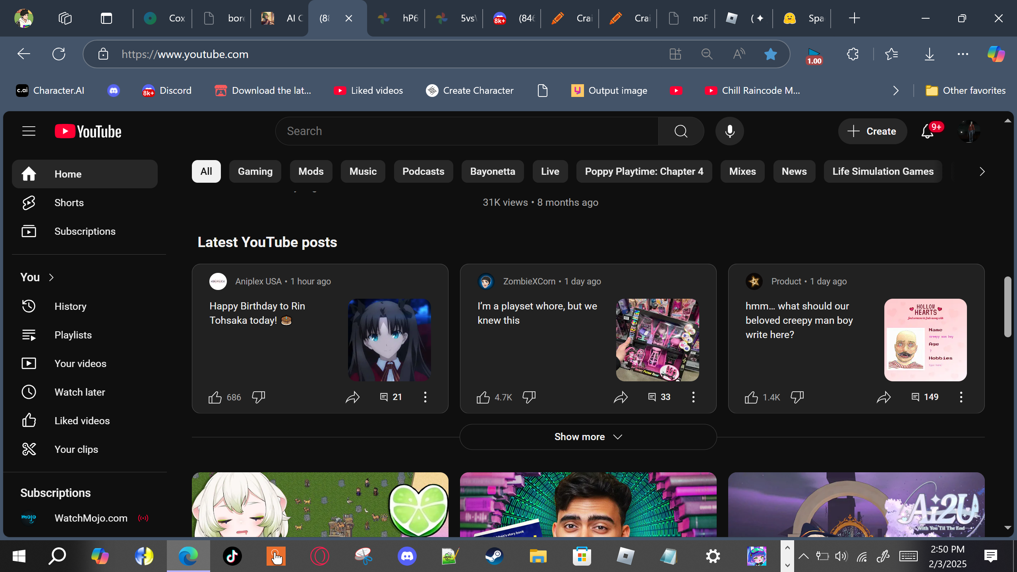Select the Mods filter chip
This screenshot has width=1017, height=572.
(x=311, y=172)
